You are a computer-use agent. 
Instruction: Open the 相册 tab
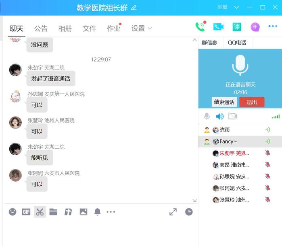65,29
